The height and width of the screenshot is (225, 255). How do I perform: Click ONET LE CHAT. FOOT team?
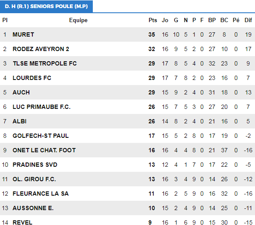tap(44, 150)
